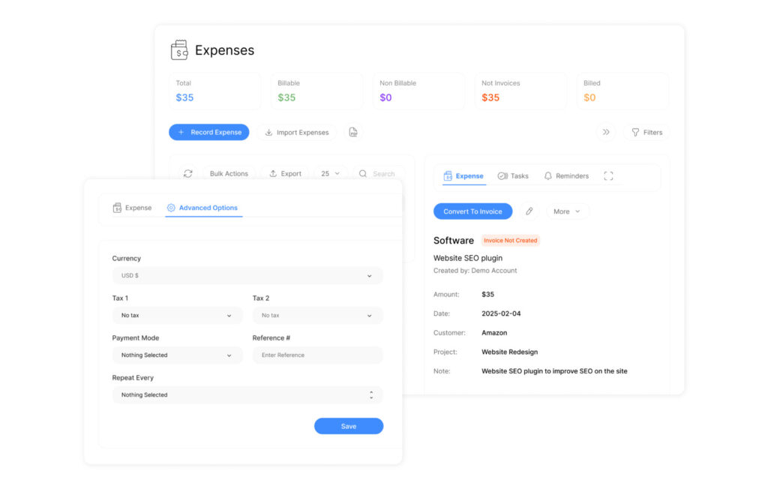
Task: Open the Tax 1 dropdown
Action: coord(177,316)
